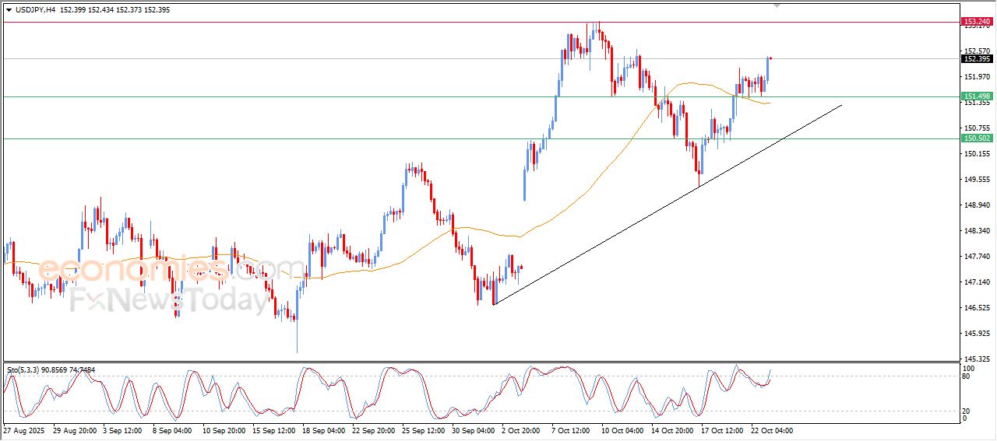Click the 7 Oct 12:00 time label
The height and width of the screenshot is (441, 997).
(573, 430)
